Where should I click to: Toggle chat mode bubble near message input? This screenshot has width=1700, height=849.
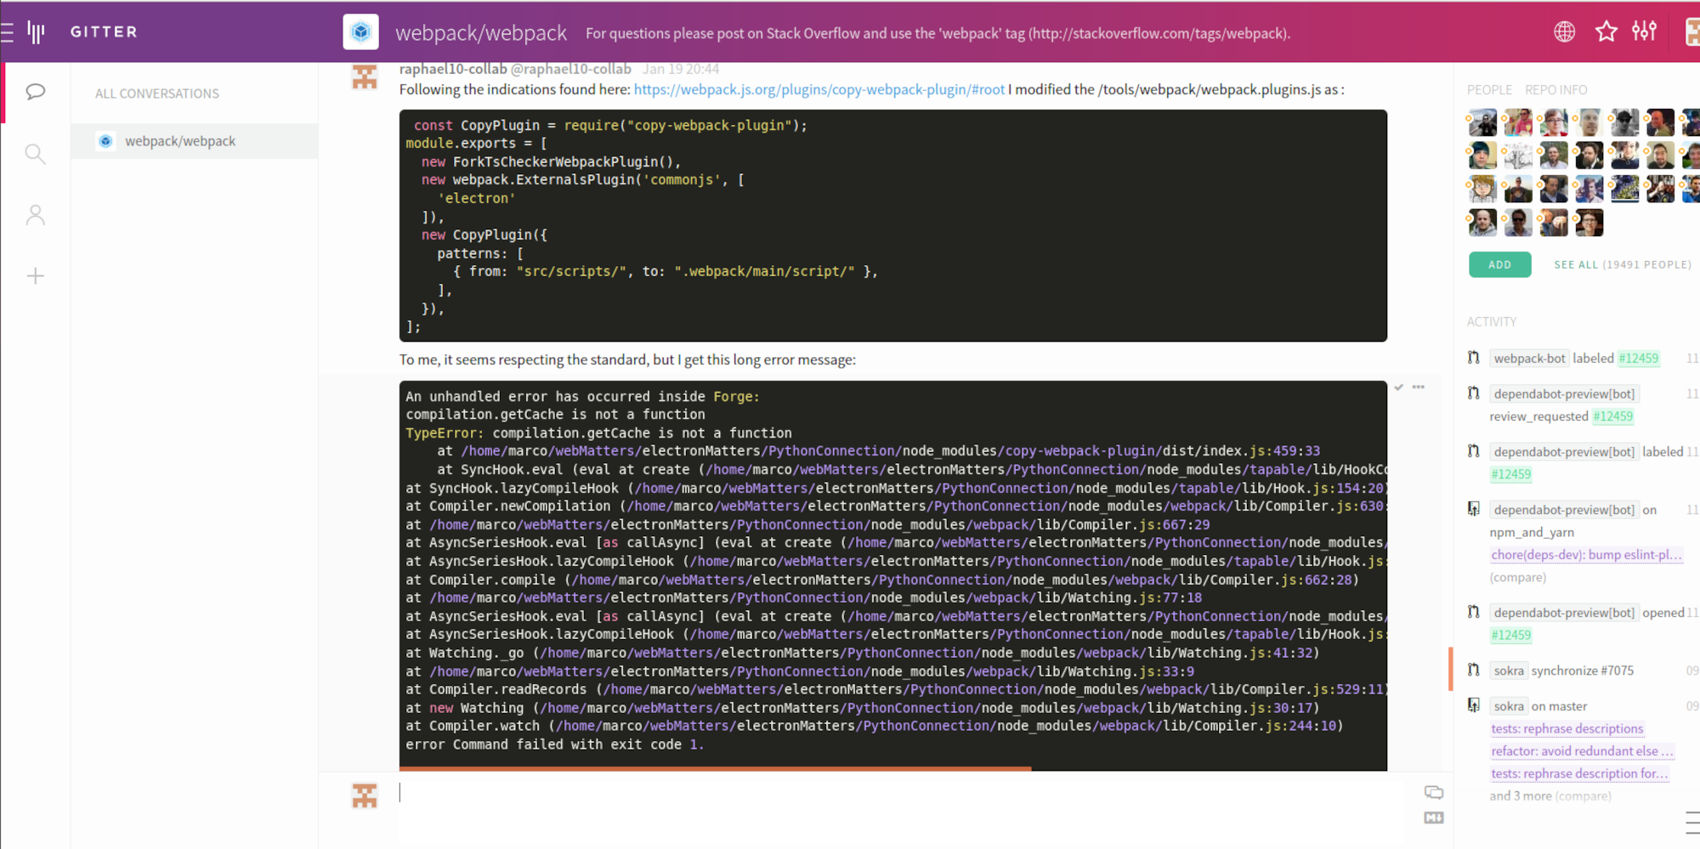click(x=1434, y=791)
